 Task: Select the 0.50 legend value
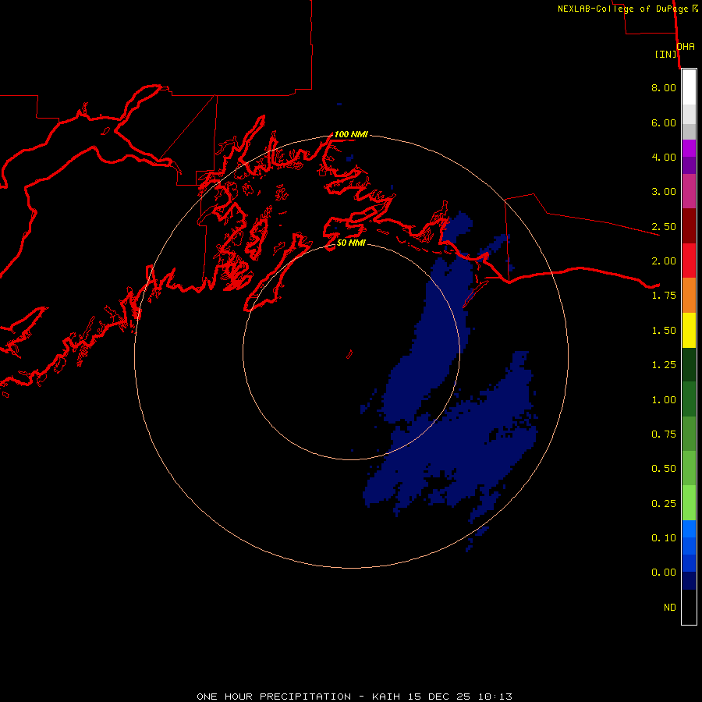(664, 469)
